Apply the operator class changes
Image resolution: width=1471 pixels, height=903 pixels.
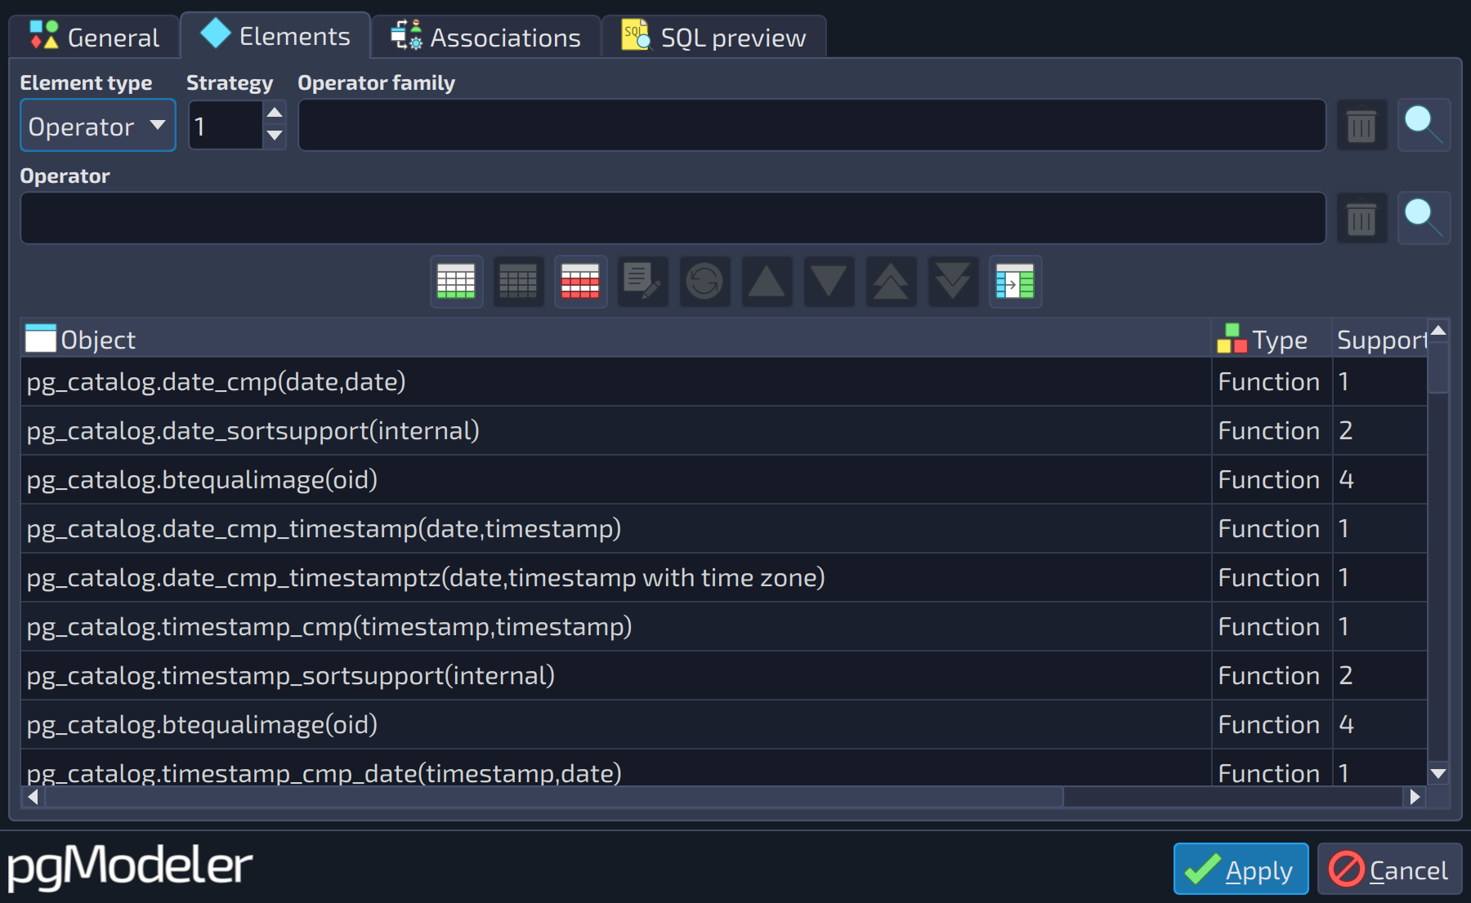1241,869
